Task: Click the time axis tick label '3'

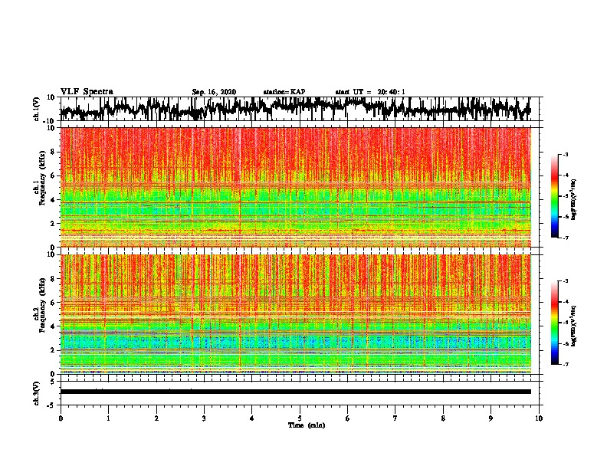Action: (204, 418)
